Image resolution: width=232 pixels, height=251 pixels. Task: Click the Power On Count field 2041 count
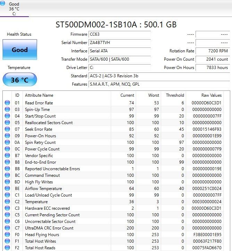[x=213, y=59]
